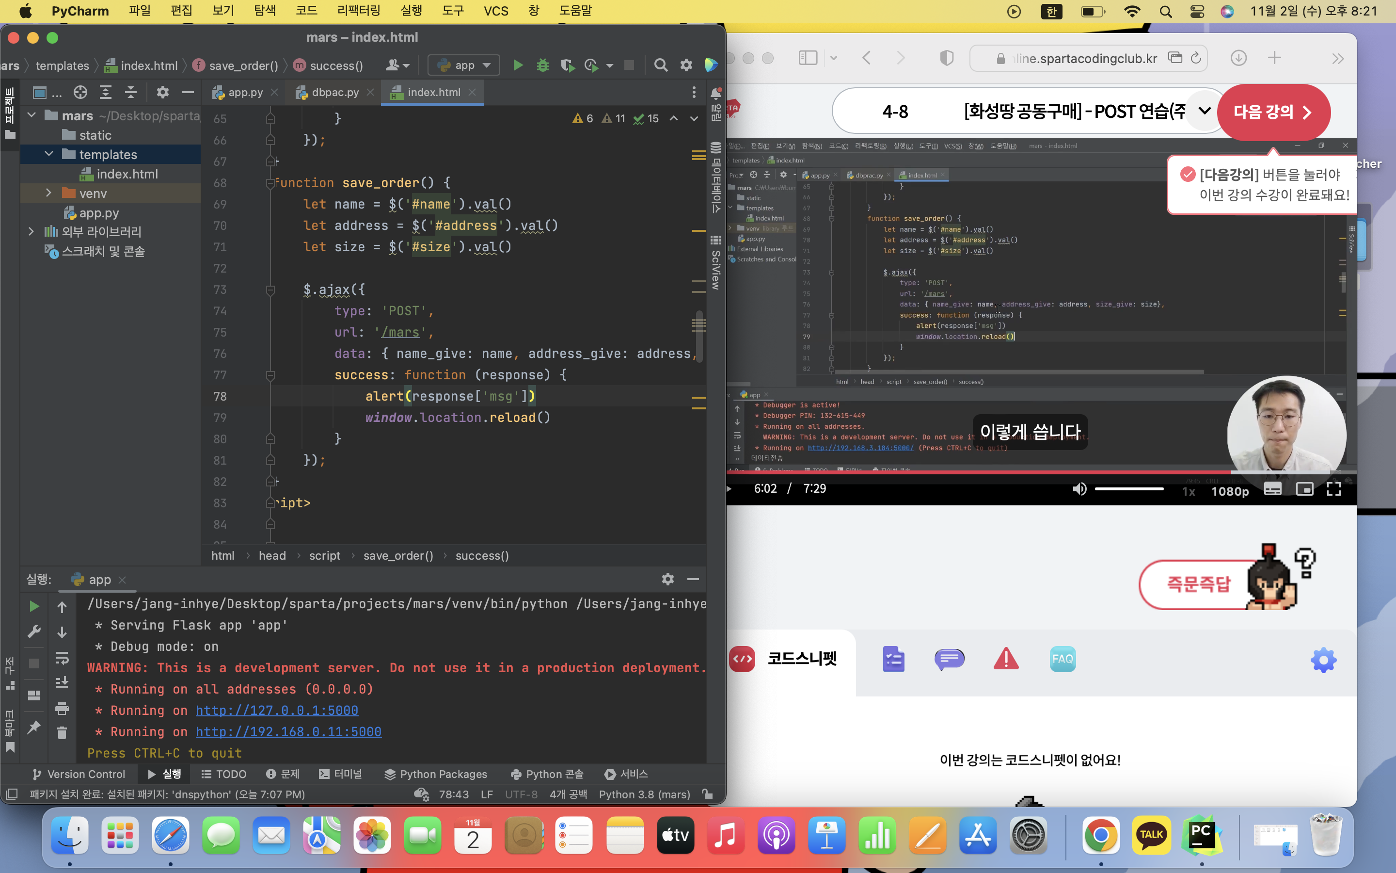Click the Safari address bar
The width and height of the screenshot is (1396, 873).
[1088, 58]
